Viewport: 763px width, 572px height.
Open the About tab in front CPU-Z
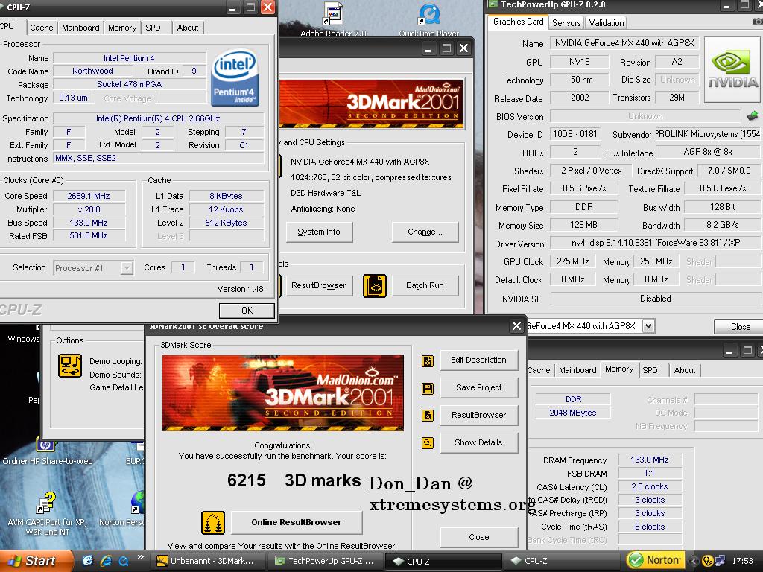point(187,28)
